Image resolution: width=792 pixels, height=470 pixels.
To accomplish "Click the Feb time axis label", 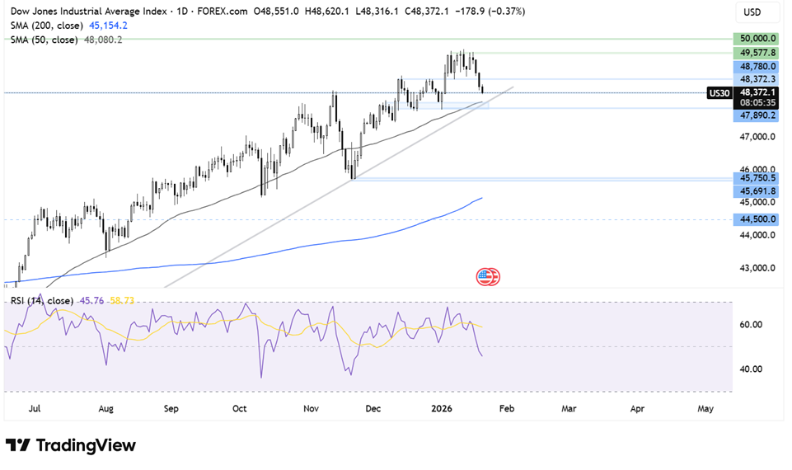I will [x=507, y=408].
